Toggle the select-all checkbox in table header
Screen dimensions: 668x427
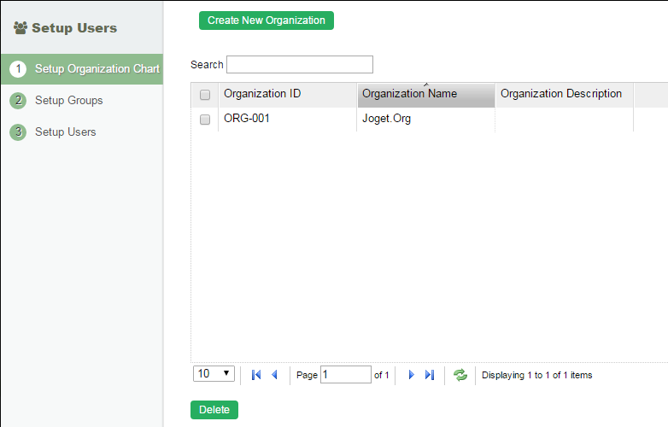pyautogui.click(x=205, y=95)
